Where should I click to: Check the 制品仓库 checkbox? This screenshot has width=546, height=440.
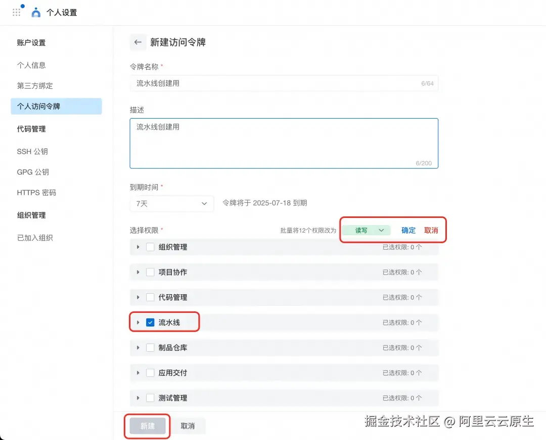pyautogui.click(x=150, y=348)
